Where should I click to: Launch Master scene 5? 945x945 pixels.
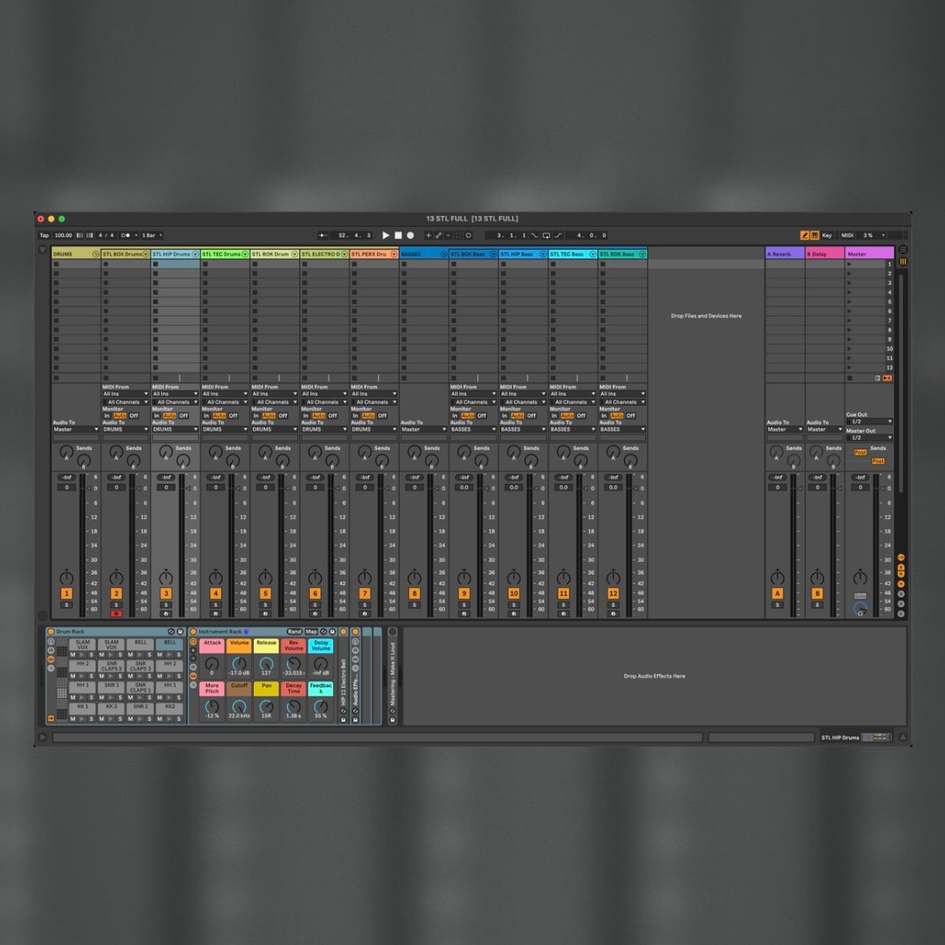click(x=849, y=302)
